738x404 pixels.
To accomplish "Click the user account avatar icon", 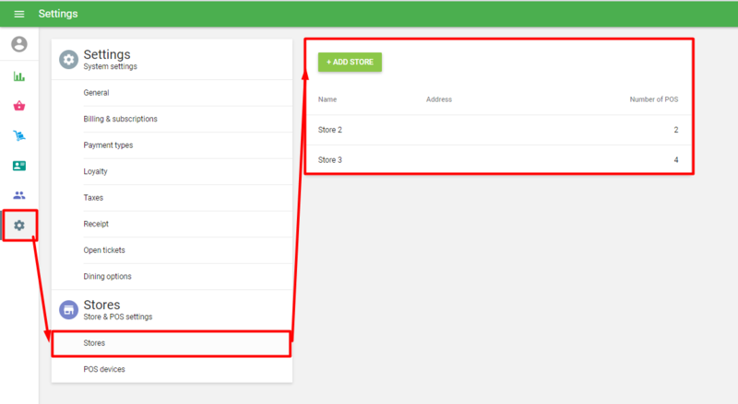I will pyautogui.click(x=19, y=44).
